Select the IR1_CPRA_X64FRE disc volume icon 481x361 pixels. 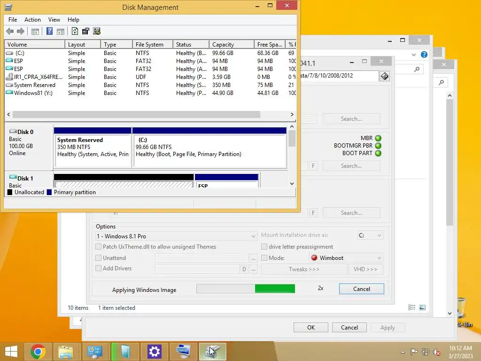point(9,77)
